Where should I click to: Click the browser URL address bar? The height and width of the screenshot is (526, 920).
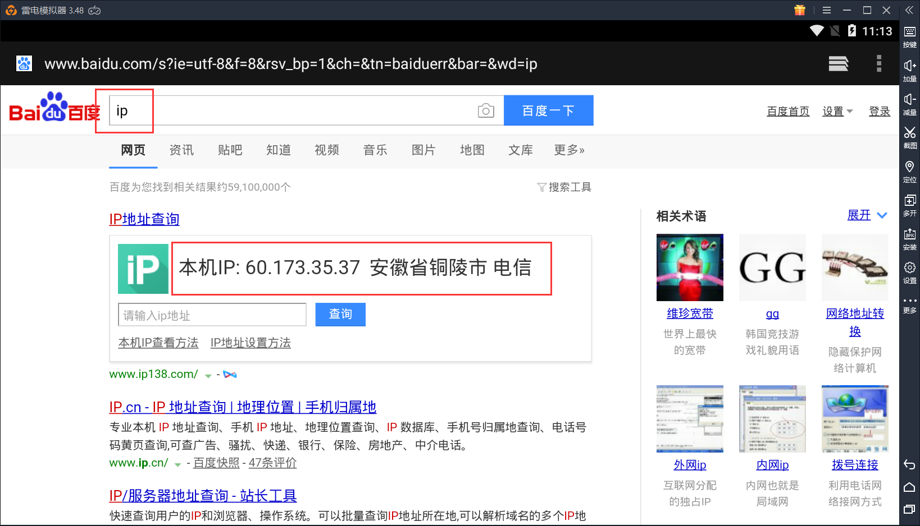(x=291, y=63)
